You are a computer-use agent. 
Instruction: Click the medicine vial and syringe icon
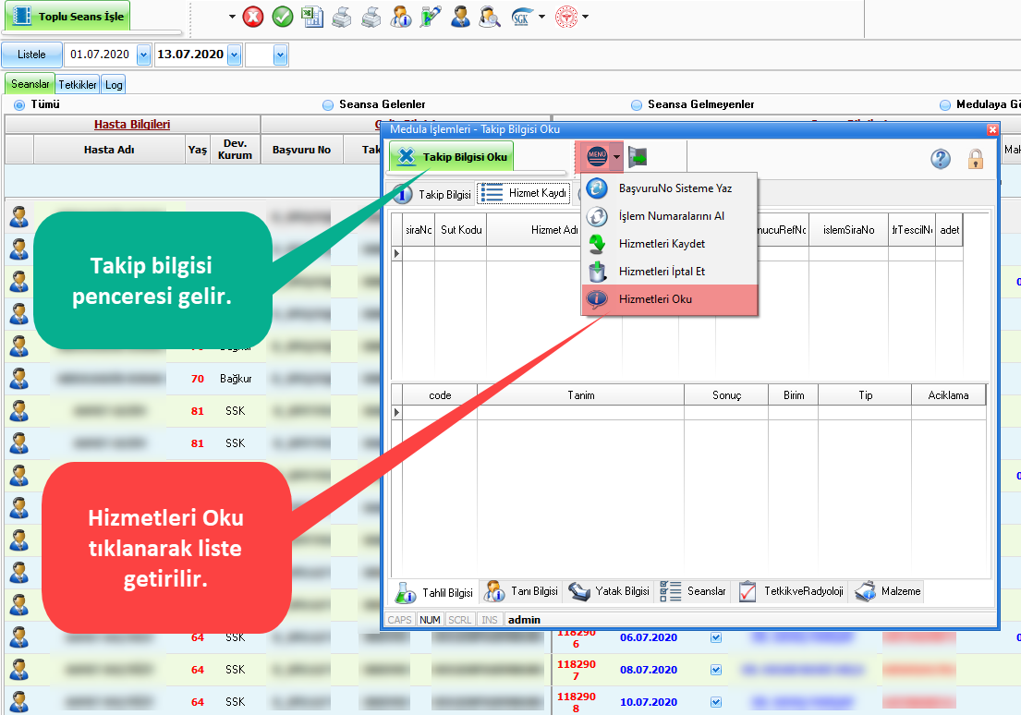point(430,17)
